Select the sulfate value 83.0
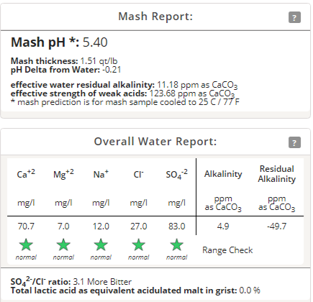Screen dimensions: 313x302 point(177,226)
